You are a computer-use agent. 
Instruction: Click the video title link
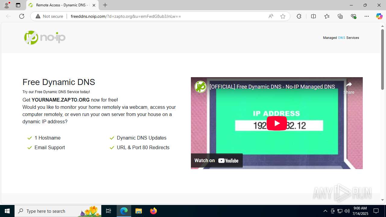click(272, 87)
